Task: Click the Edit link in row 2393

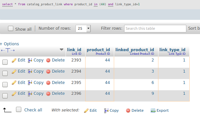Action: [22, 60]
